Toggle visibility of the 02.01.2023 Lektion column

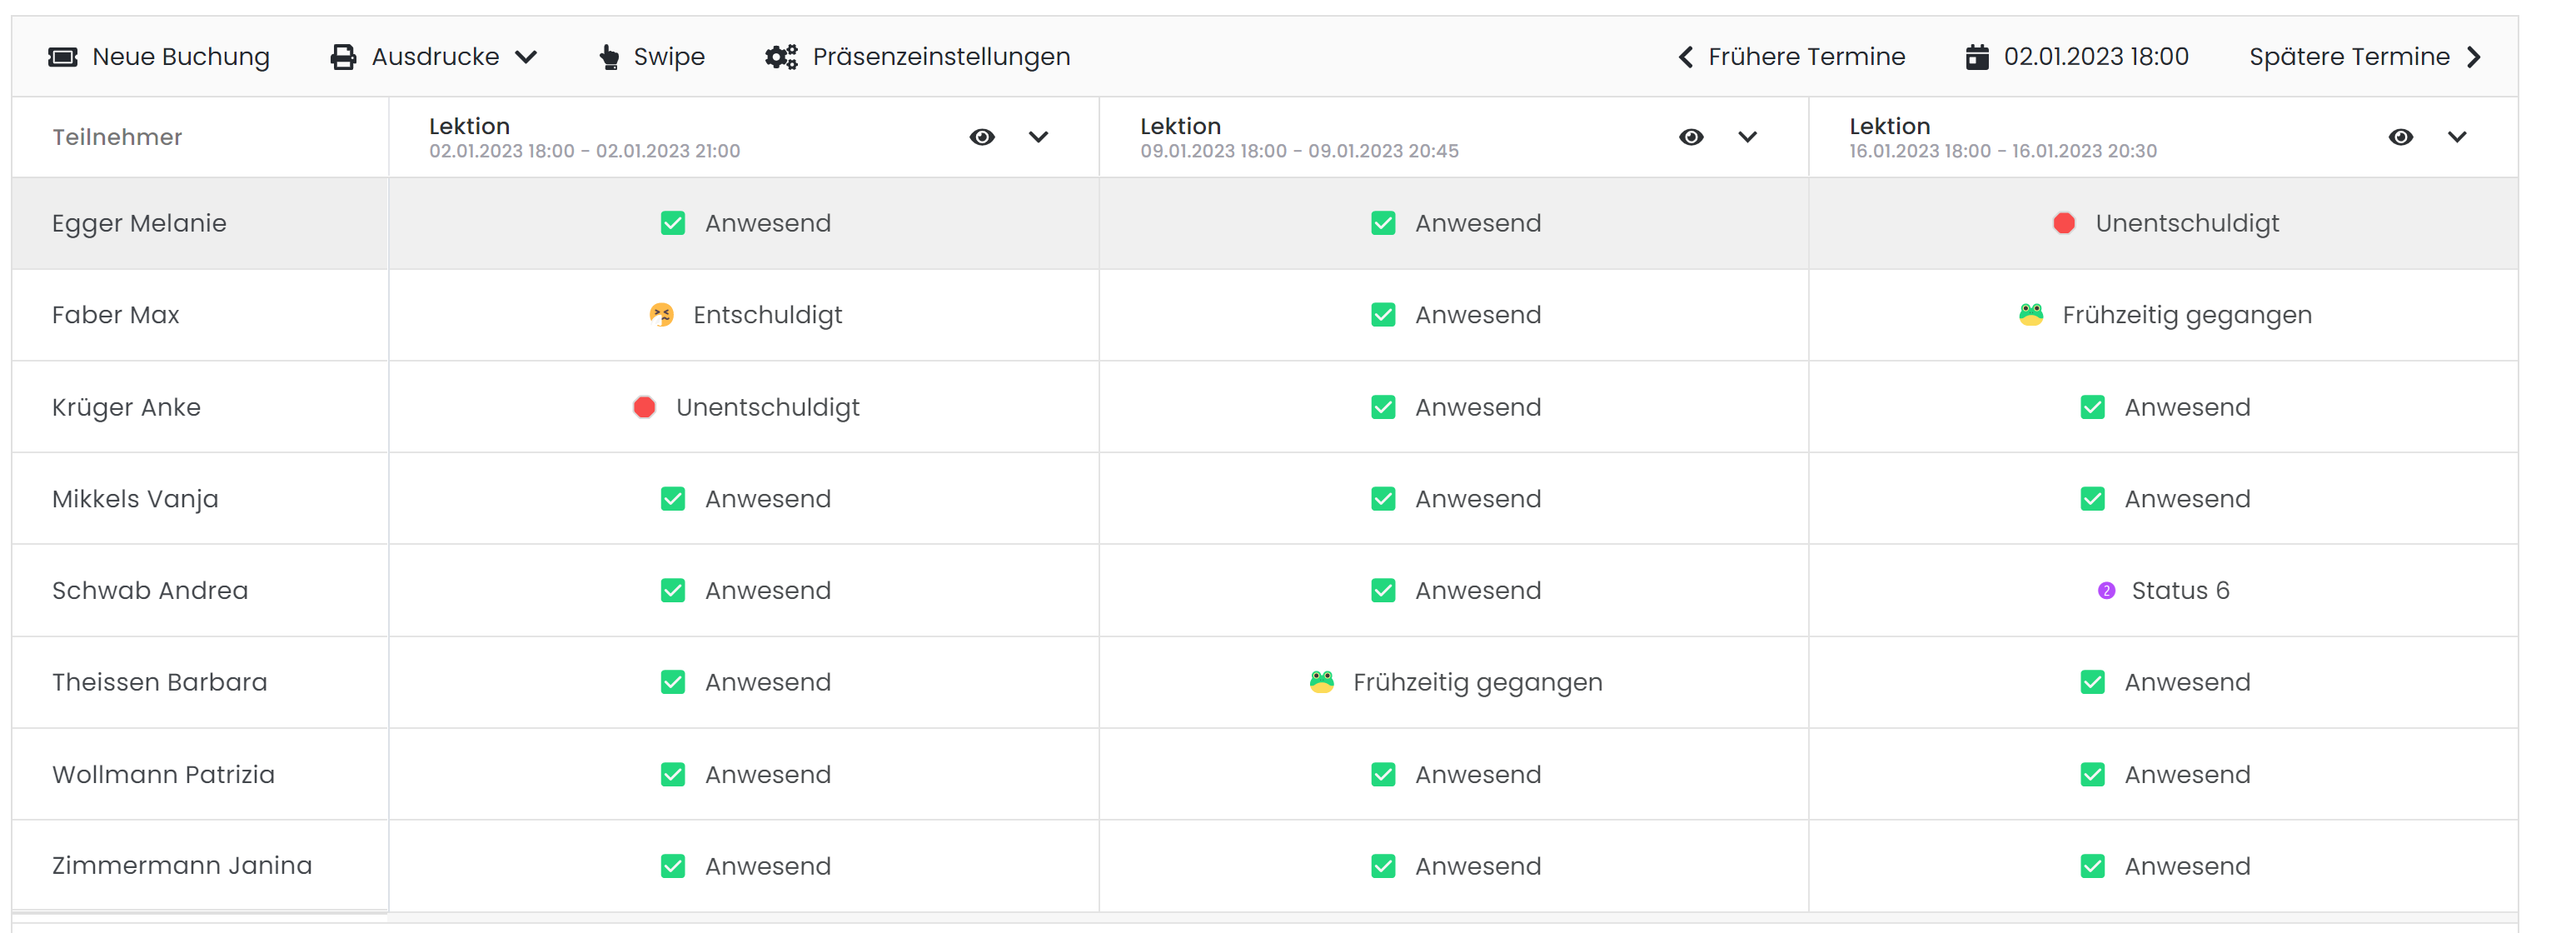coord(982,137)
